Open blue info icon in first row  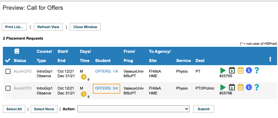coord(249,70)
